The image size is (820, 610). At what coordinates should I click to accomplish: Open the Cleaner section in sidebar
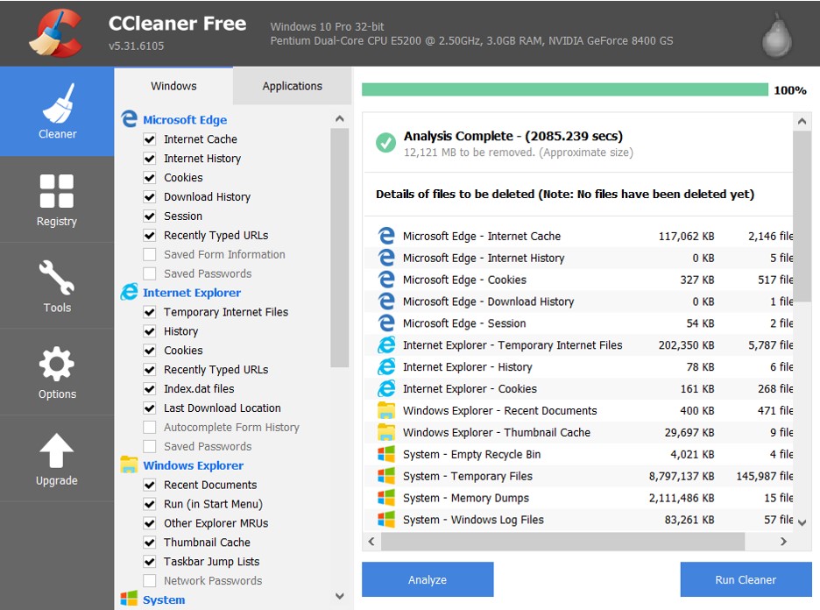57,111
